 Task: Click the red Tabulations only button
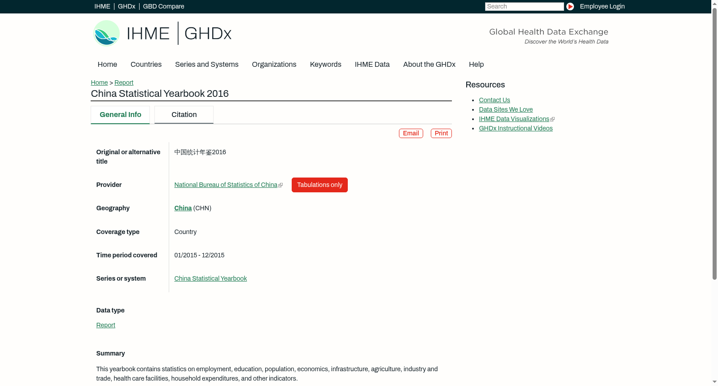pos(320,185)
